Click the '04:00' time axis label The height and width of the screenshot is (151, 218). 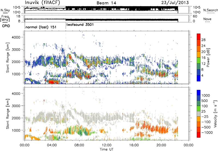pyautogui.click(x=52, y=145)
